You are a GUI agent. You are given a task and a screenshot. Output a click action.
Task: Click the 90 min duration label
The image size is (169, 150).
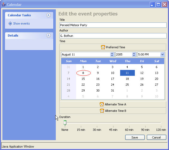tap(145, 130)
